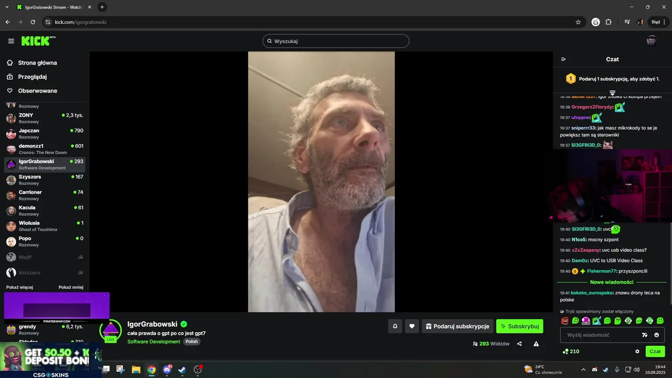
Task: Collapse list with Pokaż mniej
Action: point(71,287)
